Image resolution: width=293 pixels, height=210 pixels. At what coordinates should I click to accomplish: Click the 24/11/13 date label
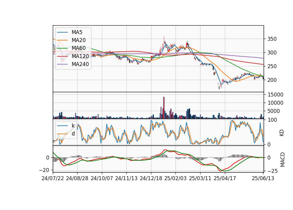pyautogui.click(x=126, y=178)
